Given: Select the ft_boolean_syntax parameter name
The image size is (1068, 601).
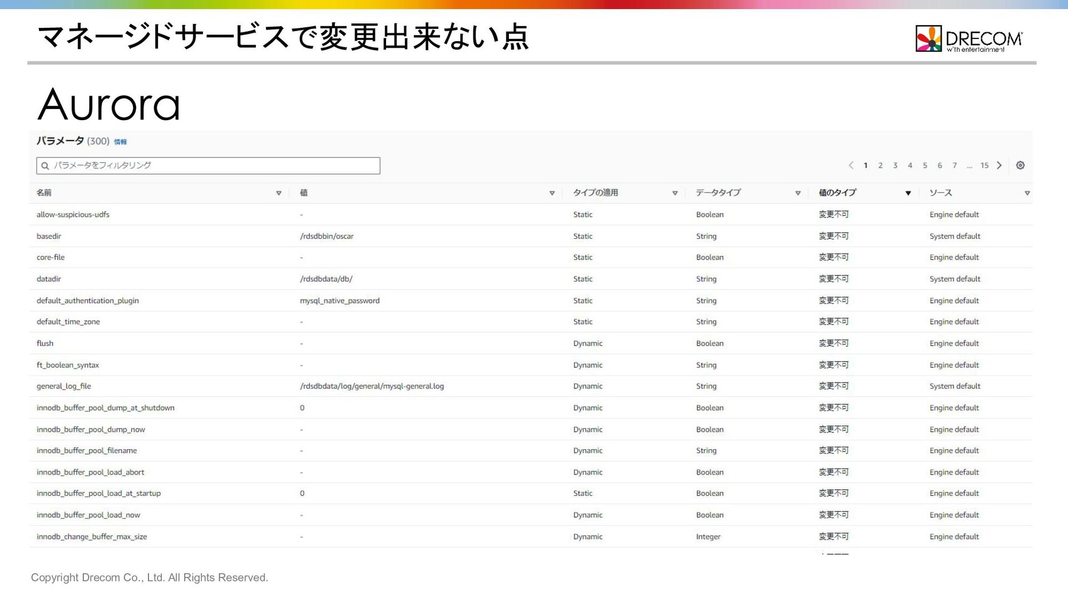Looking at the screenshot, I should [68, 365].
